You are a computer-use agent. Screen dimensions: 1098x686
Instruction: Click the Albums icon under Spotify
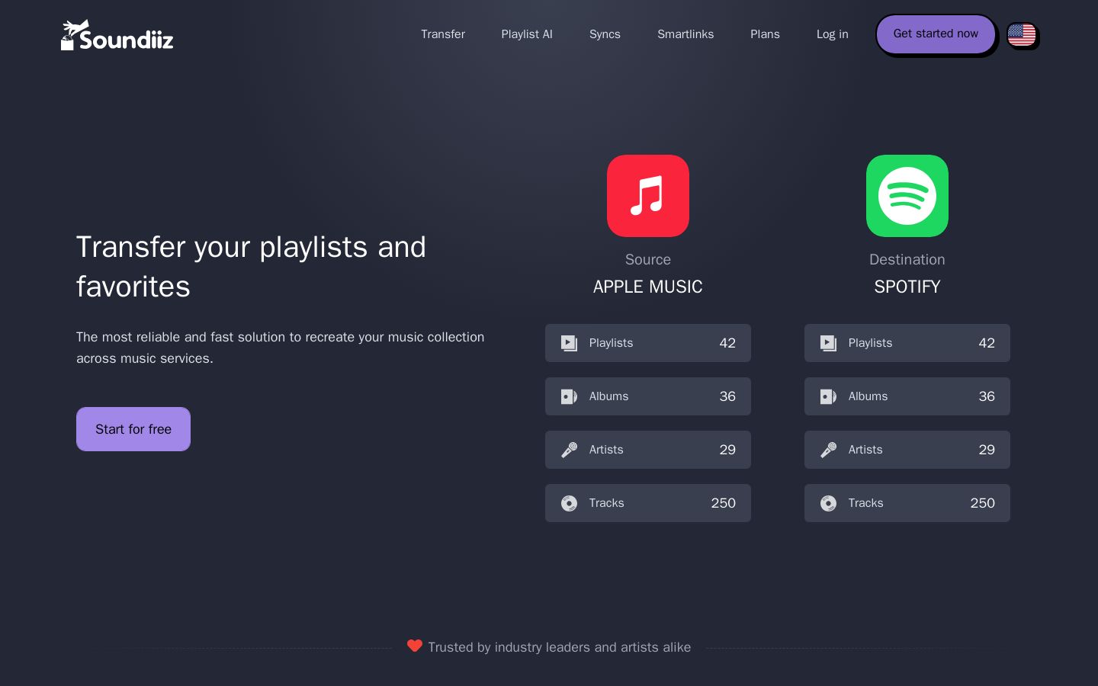(828, 396)
